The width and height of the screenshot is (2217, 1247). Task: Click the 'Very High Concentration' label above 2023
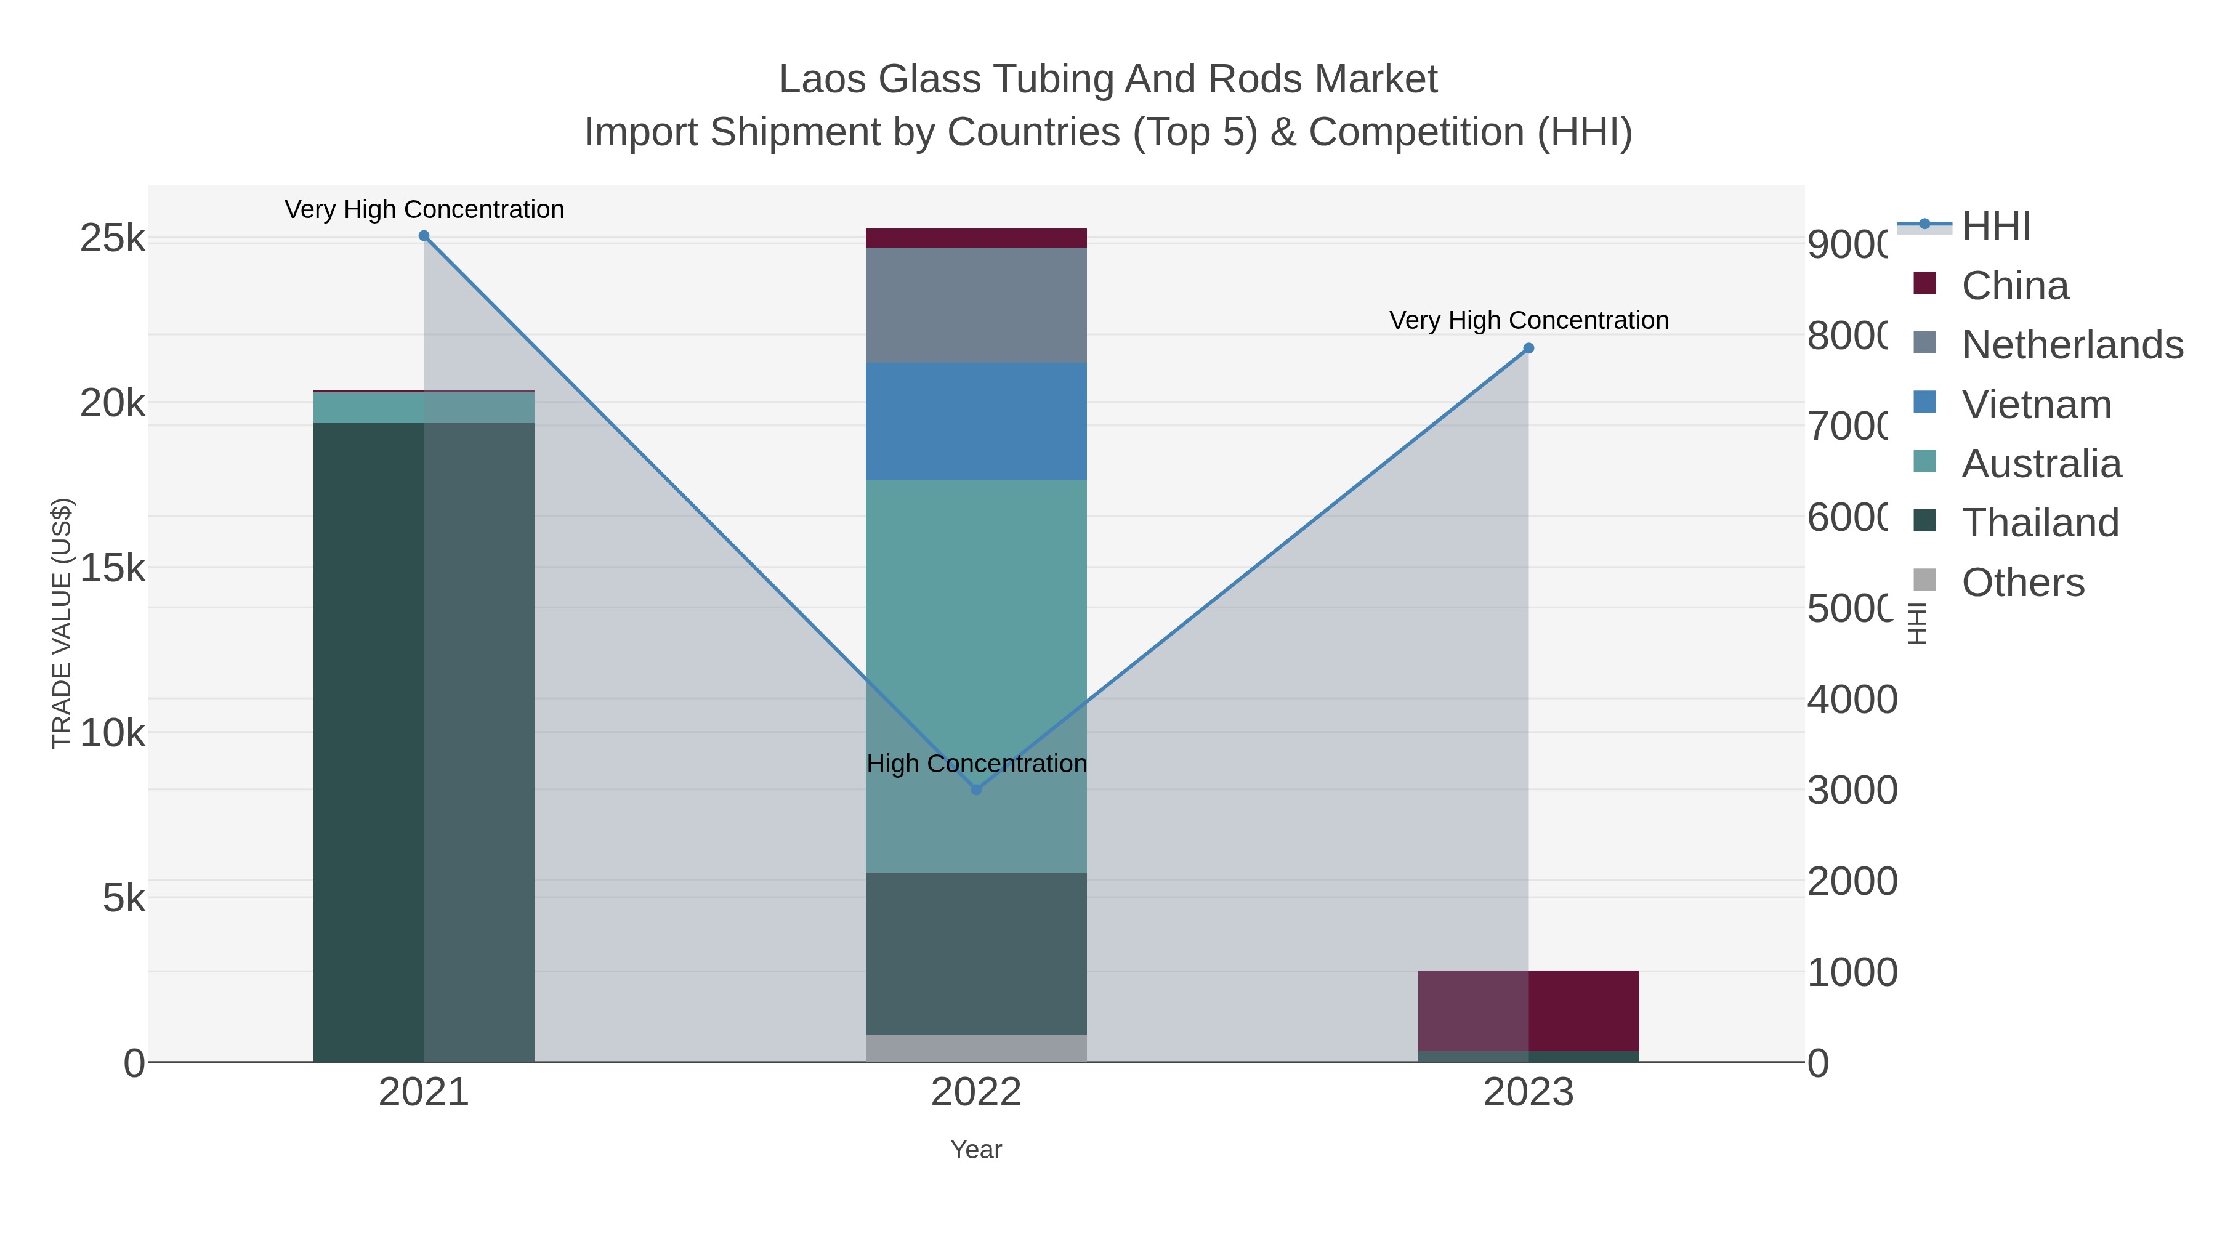click(1529, 320)
